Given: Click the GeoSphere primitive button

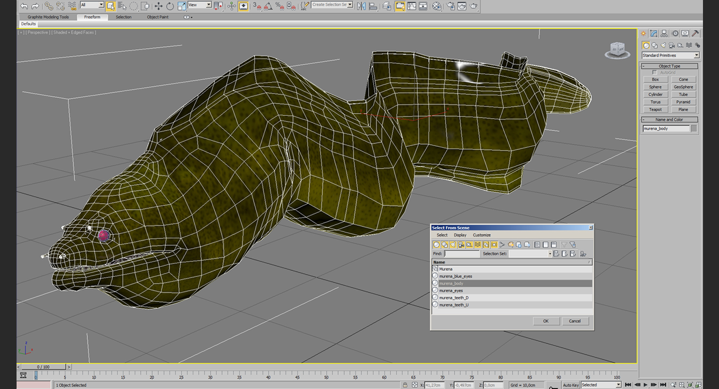Looking at the screenshot, I should coord(684,87).
